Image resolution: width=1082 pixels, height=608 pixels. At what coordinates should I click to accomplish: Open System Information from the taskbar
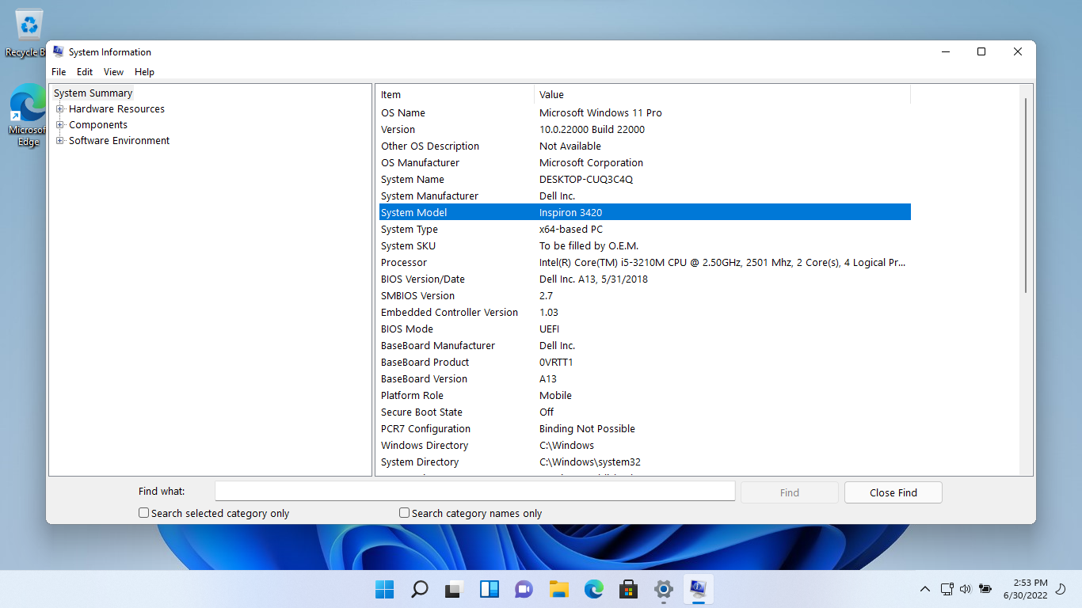point(698,589)
